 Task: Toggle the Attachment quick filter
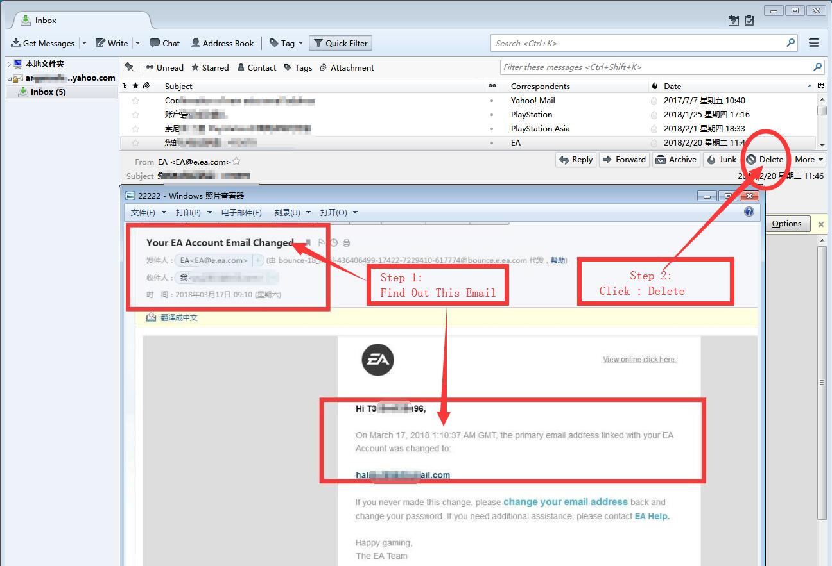pyautogui.click(x=347, y=67)
